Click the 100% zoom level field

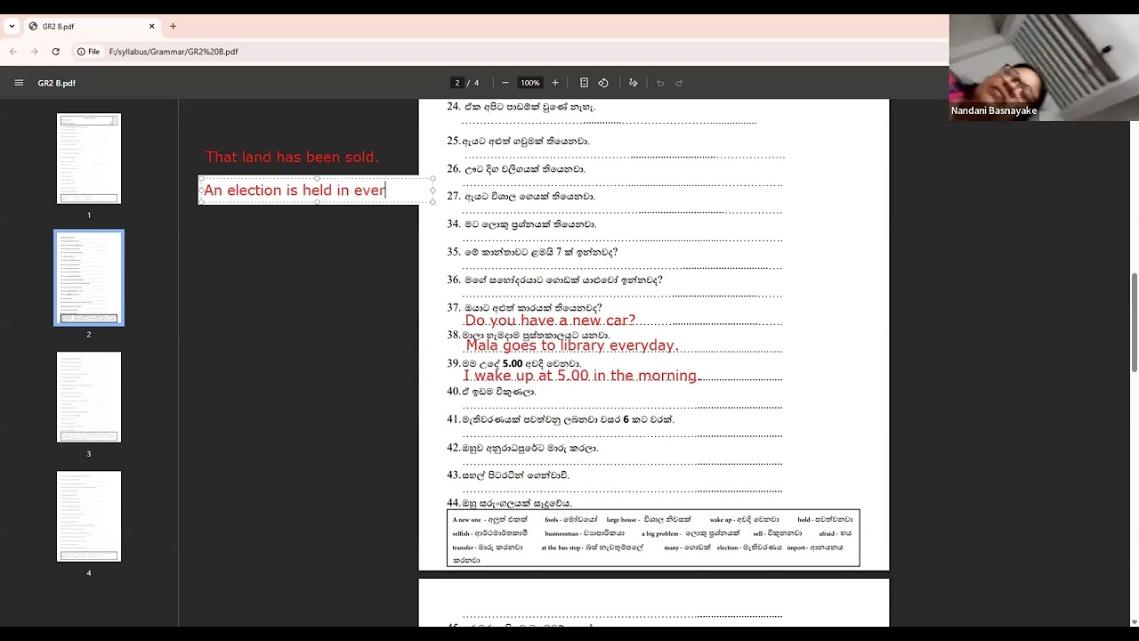click(530, 83)
